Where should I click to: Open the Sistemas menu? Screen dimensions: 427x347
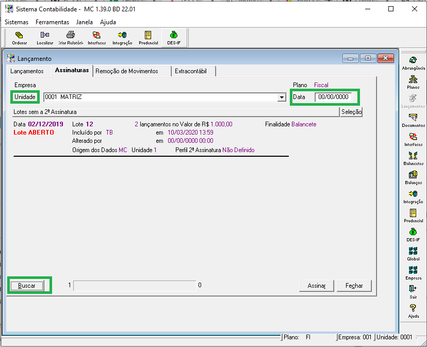tap(17, 22)
